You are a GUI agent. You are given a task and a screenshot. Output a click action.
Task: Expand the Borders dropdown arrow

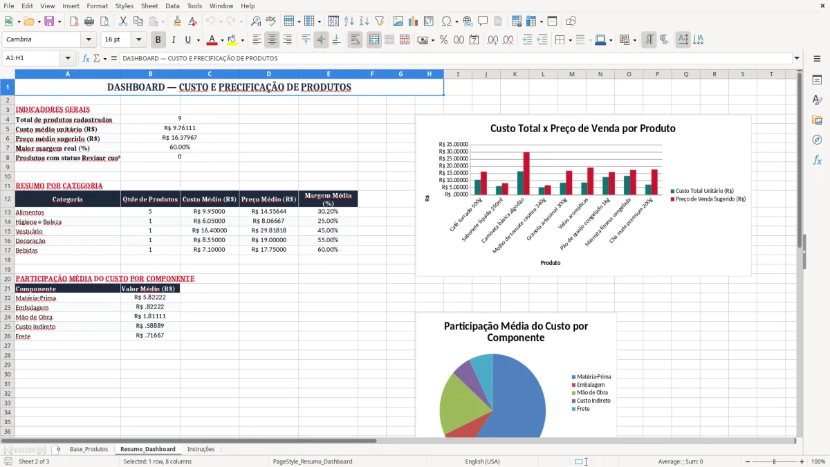[571, 40]
